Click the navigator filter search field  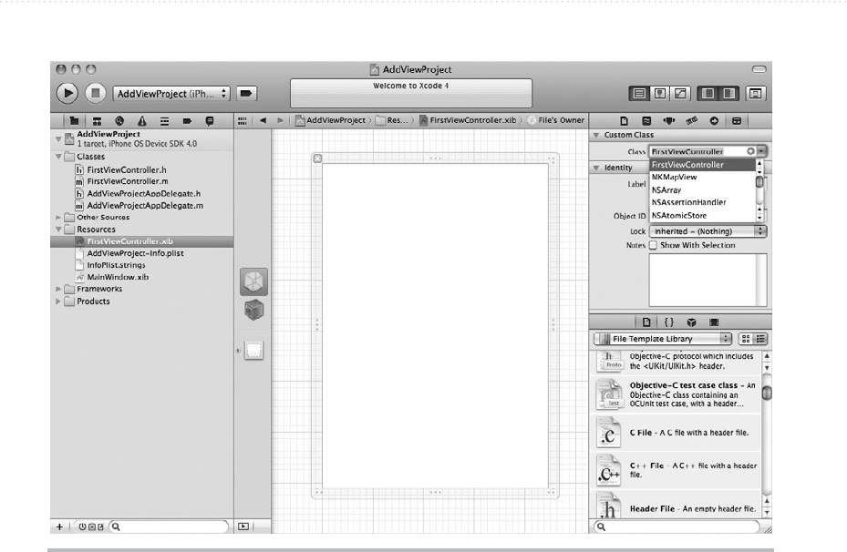pos(169,526)
